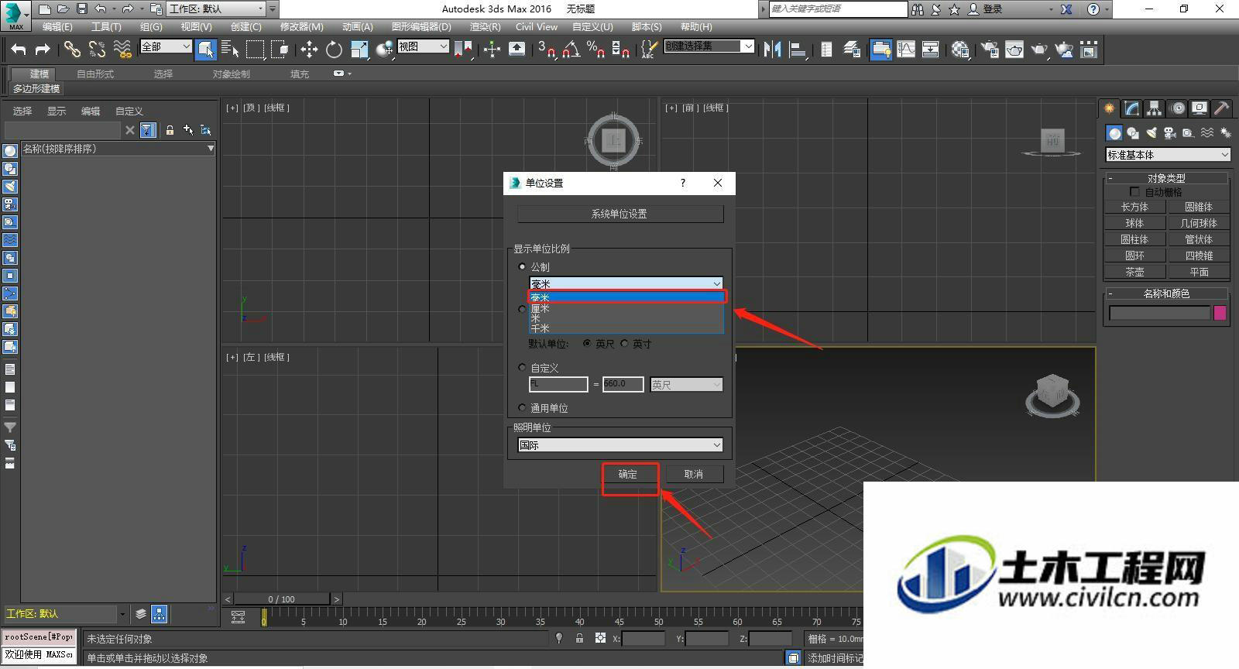Click the 0 / 100 time slider
The image size is (1239, 669).
[282, 599]
